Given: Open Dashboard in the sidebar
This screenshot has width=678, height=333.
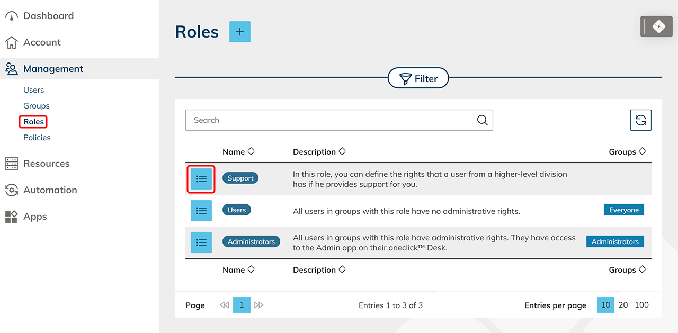Looking at the screenshot, I should pos(48,16).
